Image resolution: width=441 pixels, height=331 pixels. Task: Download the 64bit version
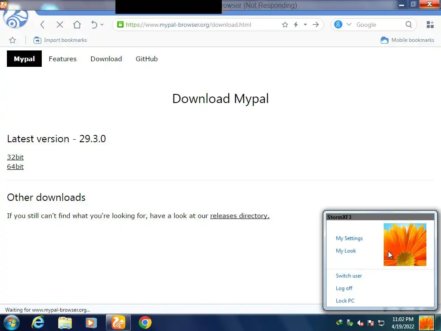point(15,167)
